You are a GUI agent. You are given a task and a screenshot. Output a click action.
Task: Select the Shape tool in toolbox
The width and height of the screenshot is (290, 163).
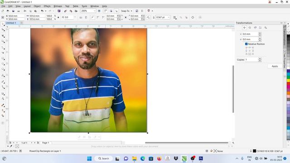point(3,29)
